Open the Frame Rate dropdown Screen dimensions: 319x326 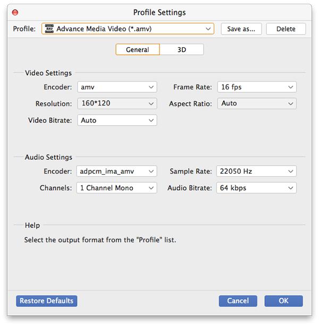coord(290,87)
